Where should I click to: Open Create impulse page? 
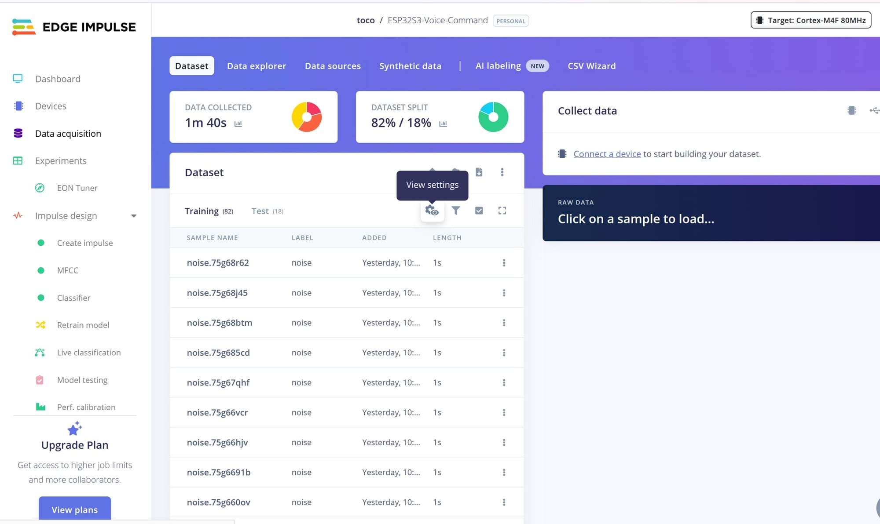[85, 243]
